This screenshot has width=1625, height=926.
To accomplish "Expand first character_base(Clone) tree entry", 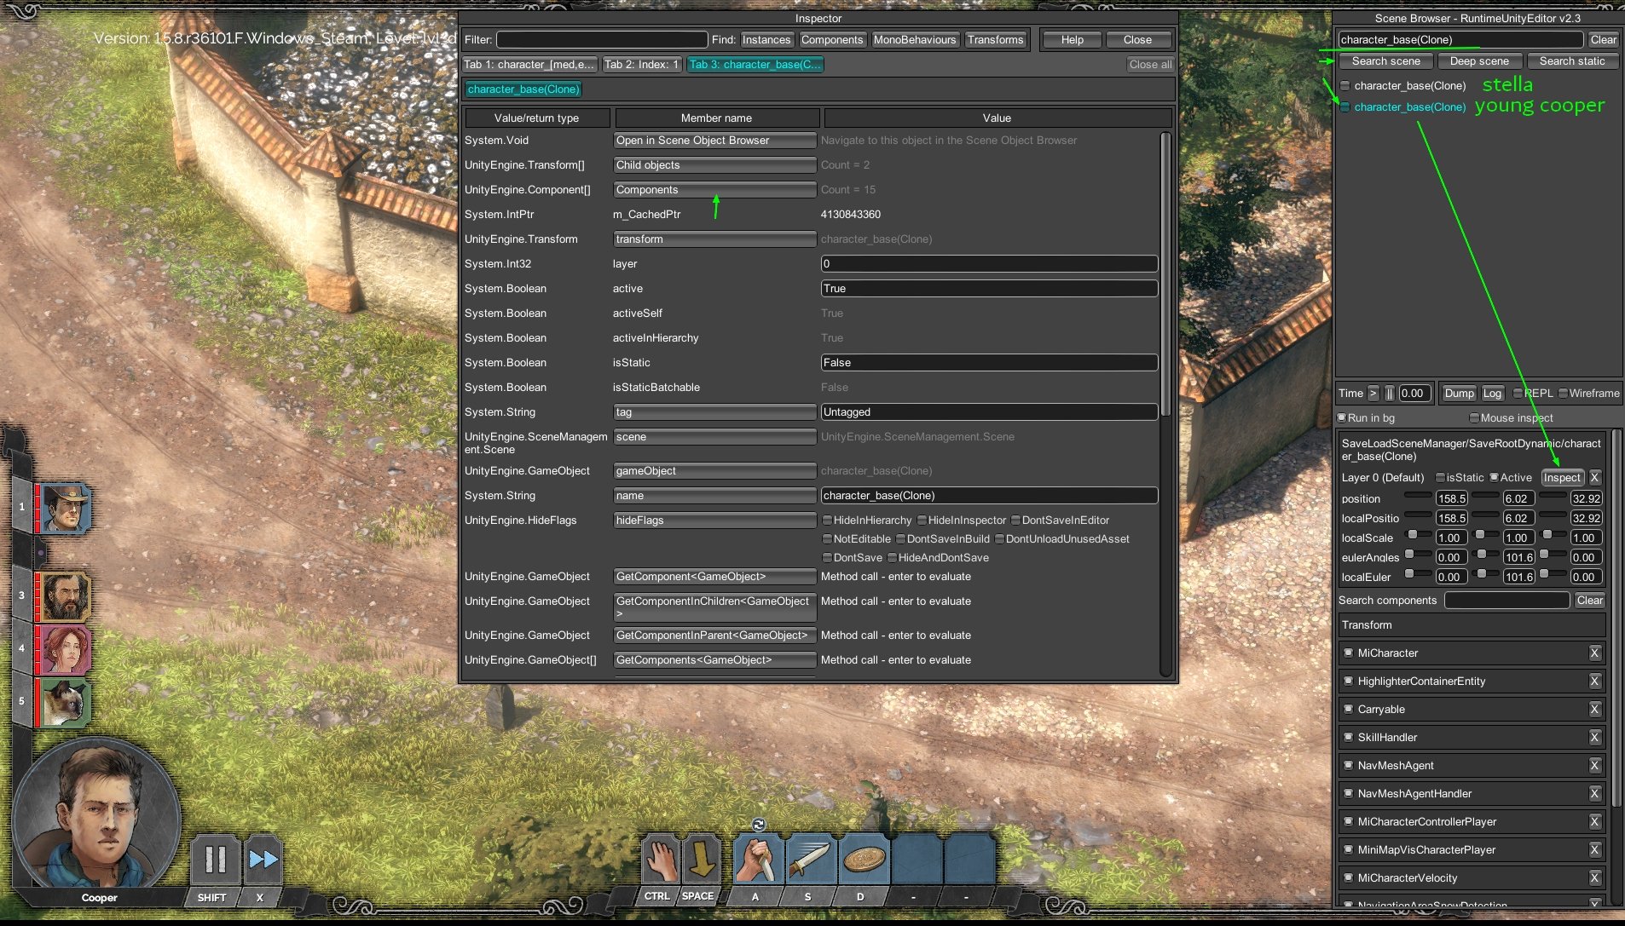I will click(x=1345, y=86).
